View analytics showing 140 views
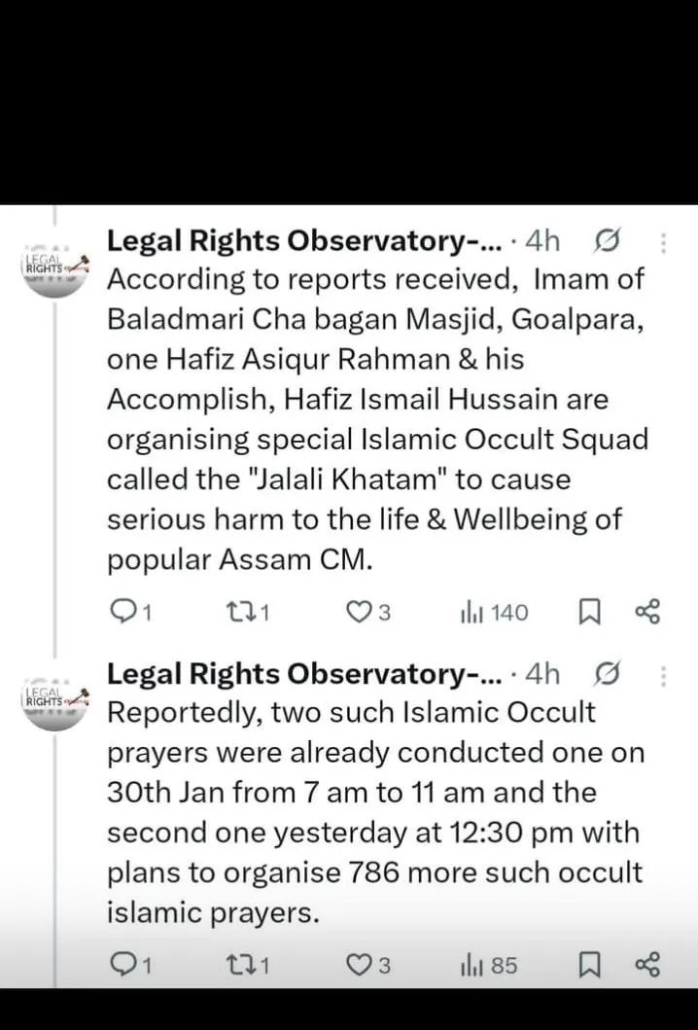This screenshot has width=698, height=1030. pos(494,612)
